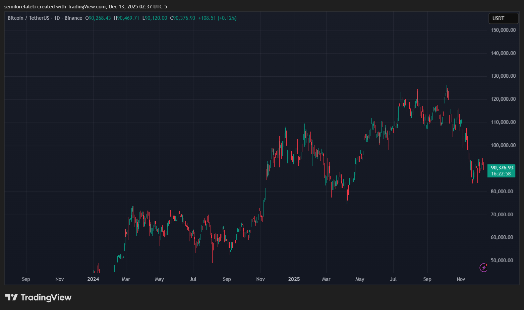Click the low price value L90,120.00
The width and height of the screenshot is (524, 310).
click(155, 18)
